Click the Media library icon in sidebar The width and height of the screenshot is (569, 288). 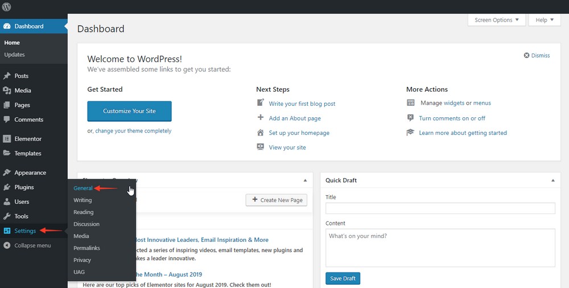pyautogui.click(x=6, y=90)
